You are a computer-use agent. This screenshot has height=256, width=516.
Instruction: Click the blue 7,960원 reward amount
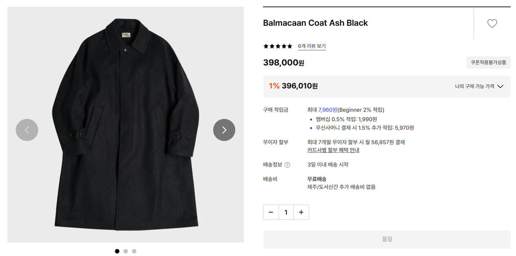pyautogui.click(x=328, y=110)
